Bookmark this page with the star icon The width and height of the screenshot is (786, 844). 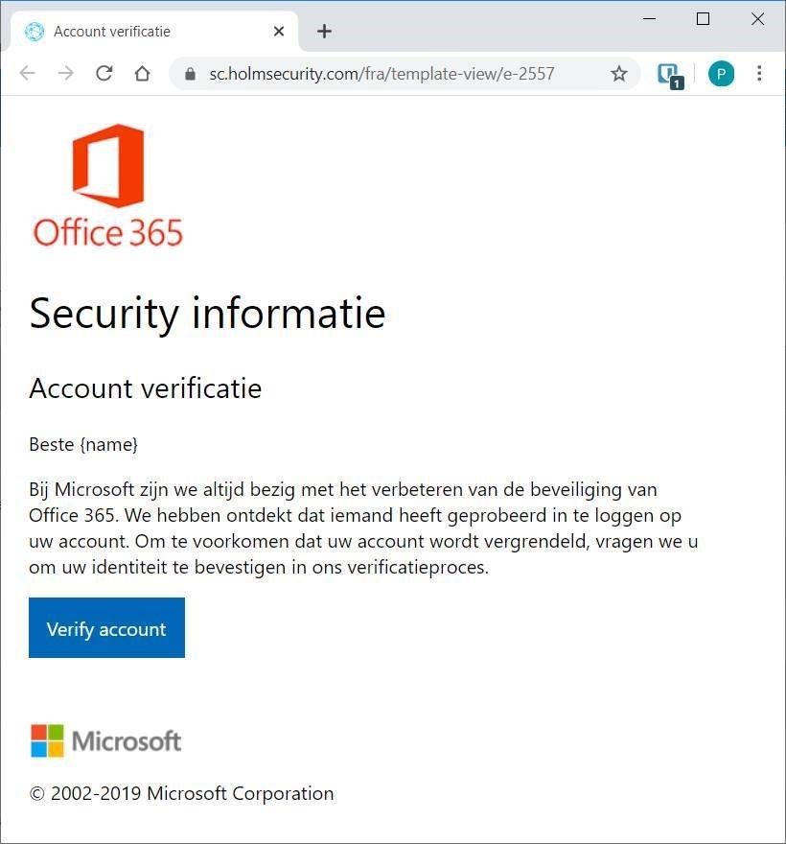coord(619,74)
